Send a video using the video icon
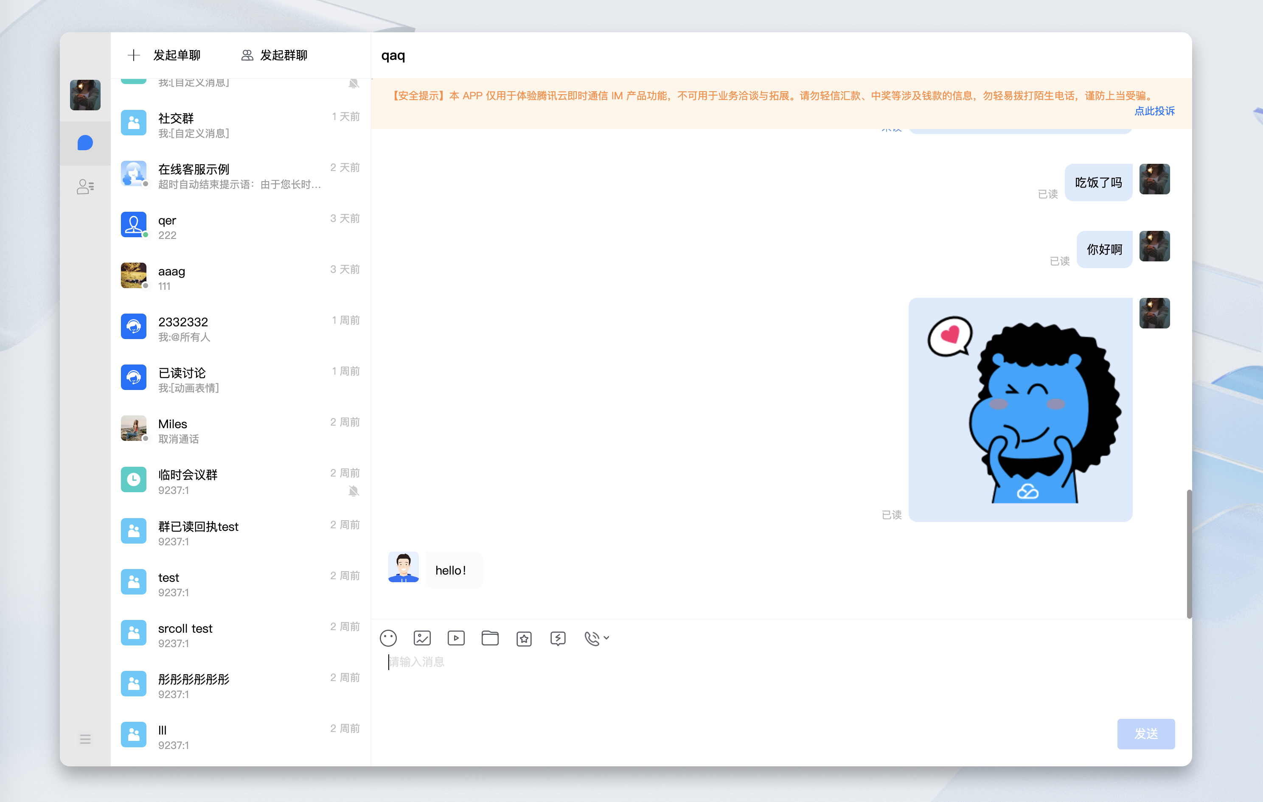Viewport: 1263px width, 802px height. click(x=456, y=638)
